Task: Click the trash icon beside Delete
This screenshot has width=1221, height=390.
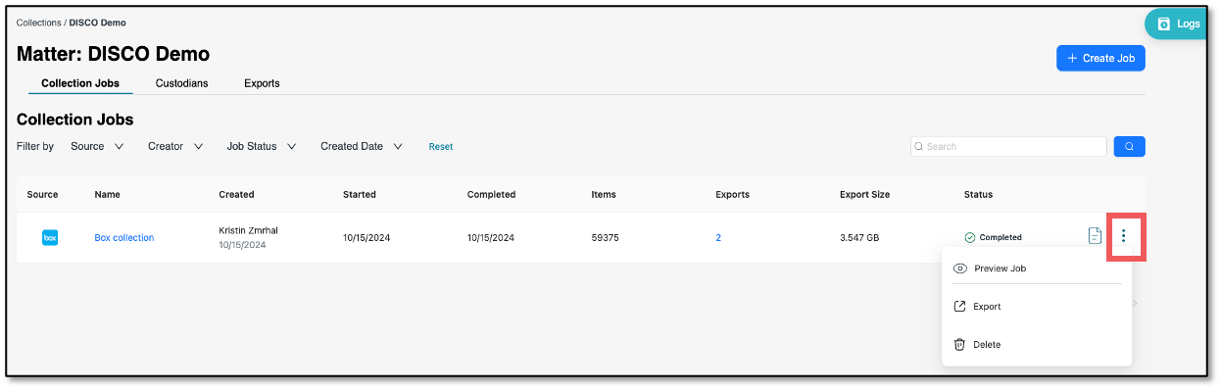Action: (960, 345)
